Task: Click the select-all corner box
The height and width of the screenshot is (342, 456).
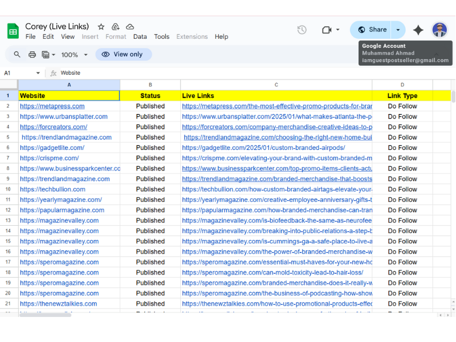Action: (9, 84)
